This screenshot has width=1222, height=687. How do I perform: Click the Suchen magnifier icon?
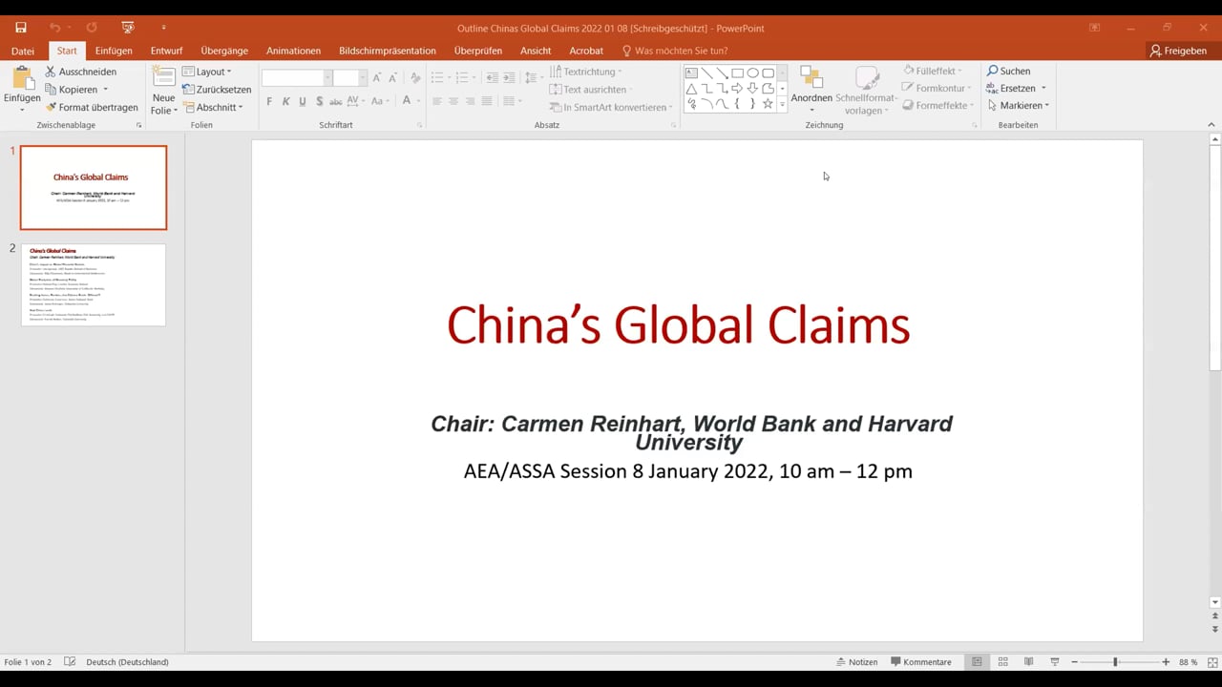[x=993, y=71]
